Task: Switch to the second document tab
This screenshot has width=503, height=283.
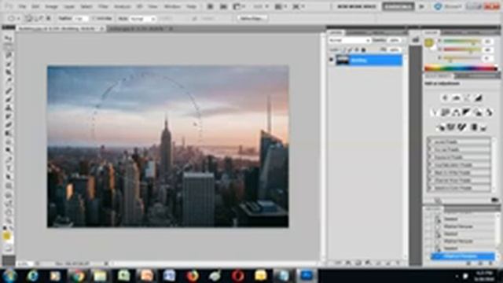Action: click(x=141, y=28)
